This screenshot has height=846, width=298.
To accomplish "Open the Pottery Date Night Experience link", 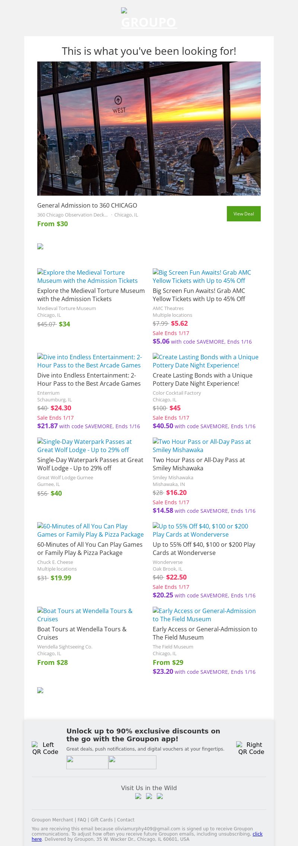I will point(205,361).
